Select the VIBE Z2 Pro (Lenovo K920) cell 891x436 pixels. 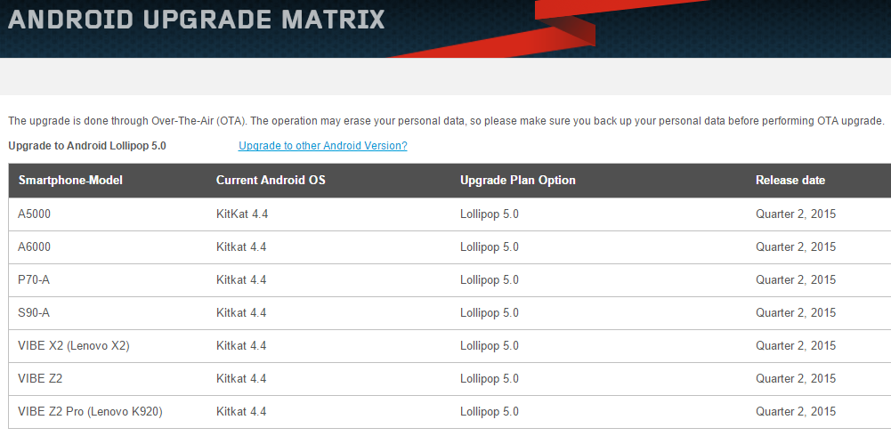tap(90, 412)
